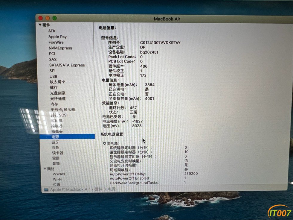Open the Wi-Fi network entry

[57, 179]
